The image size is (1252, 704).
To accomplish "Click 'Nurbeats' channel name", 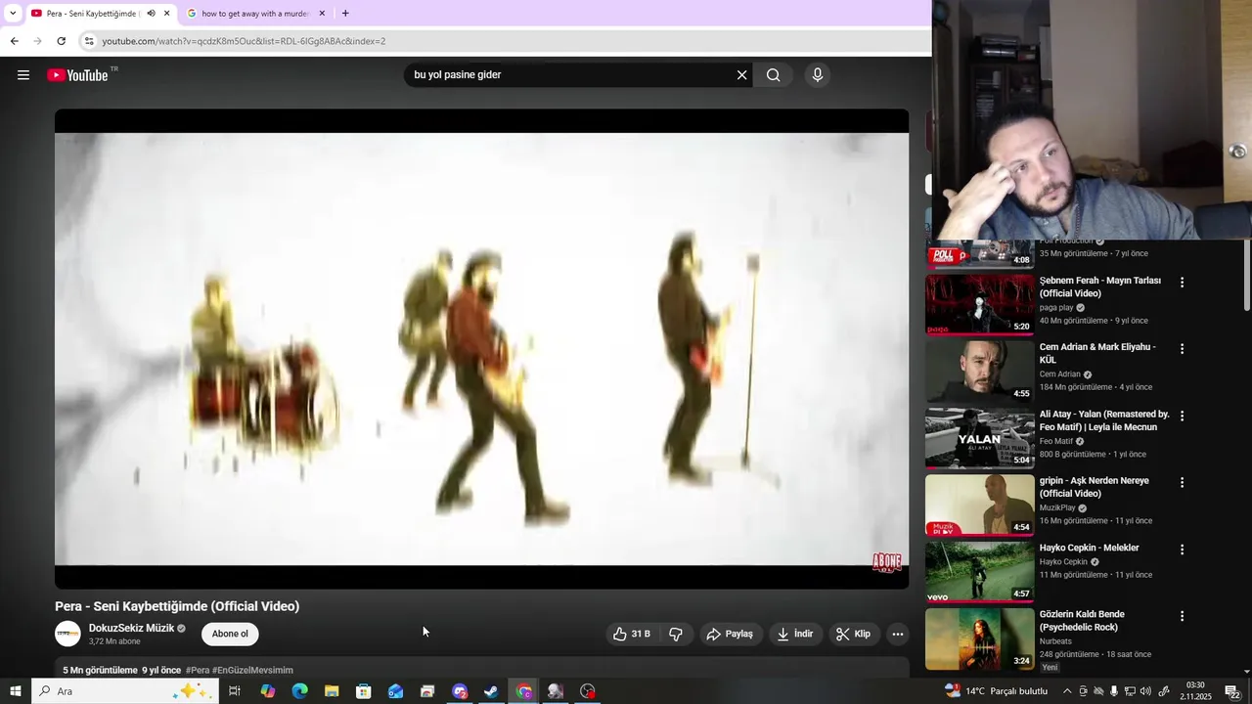I will (1055, 641).
